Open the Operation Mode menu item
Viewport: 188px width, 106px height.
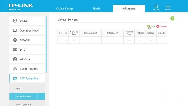[27, 30]
